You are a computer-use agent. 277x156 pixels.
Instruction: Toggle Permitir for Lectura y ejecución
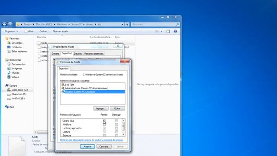[104, 128]
